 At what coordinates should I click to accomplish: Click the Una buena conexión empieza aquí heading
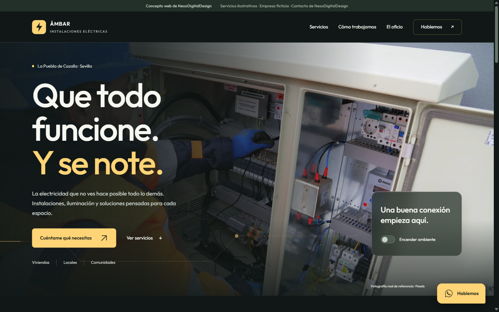[x=415, y=215]
